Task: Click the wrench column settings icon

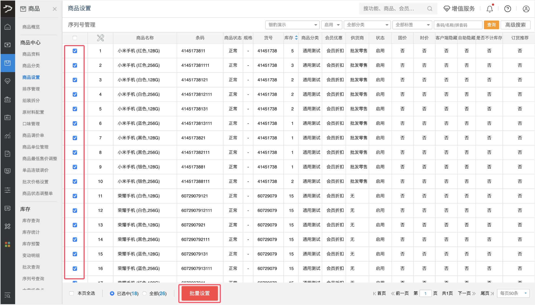Action: (x=100, y=38)
